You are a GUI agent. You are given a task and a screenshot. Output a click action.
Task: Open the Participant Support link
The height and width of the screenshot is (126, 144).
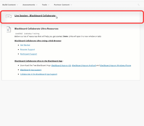pos(29,54)
